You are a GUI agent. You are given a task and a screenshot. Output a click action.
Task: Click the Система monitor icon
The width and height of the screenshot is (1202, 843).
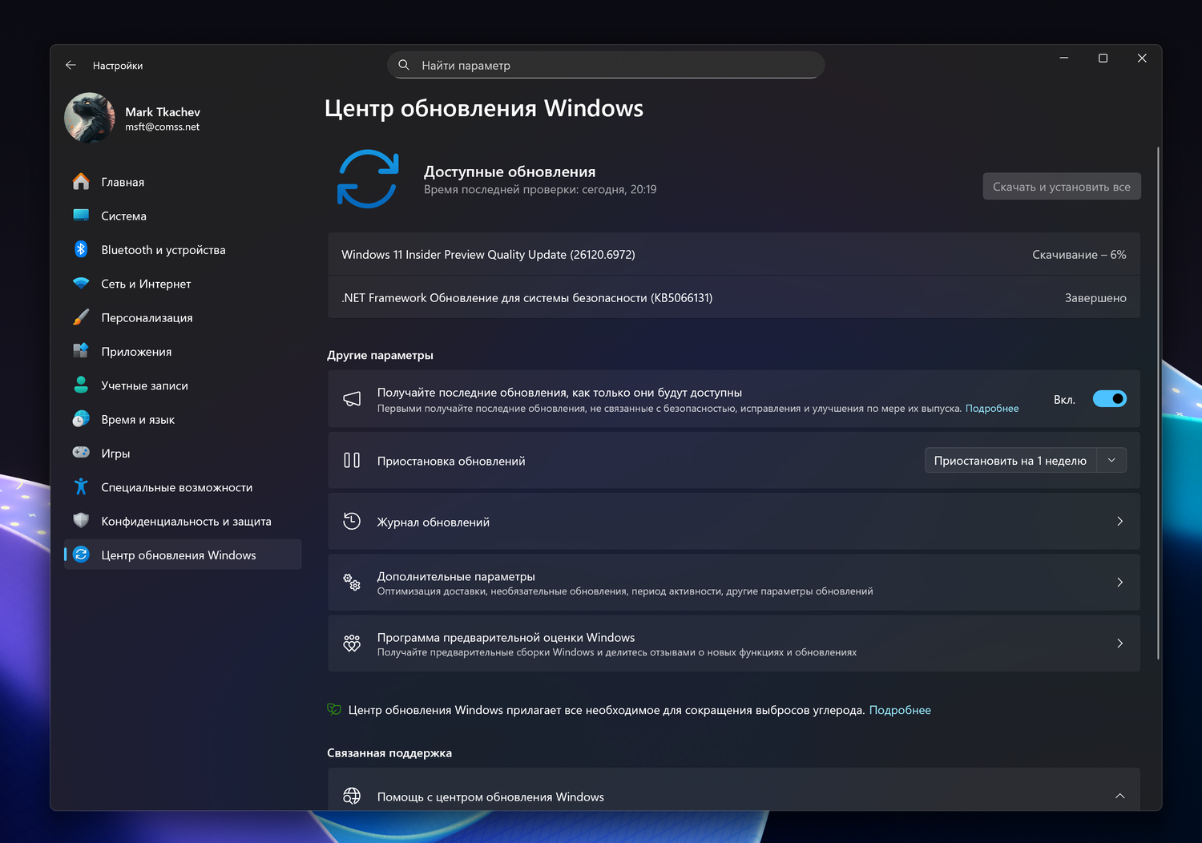(x=81, y=216)
